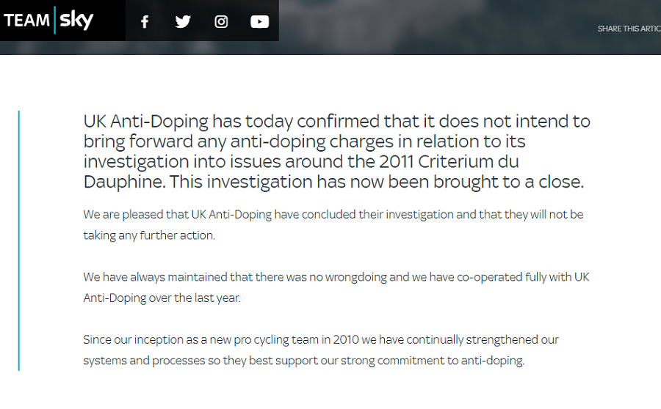The width and height of the screenshot is (661, 409).
Task: Click the "TEAM" word in the header logo
Action: tap(27, 21)
